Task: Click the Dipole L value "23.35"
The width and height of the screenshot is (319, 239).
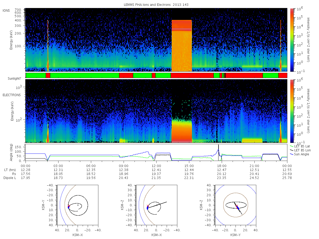Action: 222,178
